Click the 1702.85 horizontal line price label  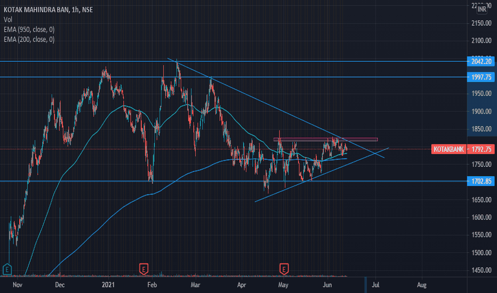[481, 181]
